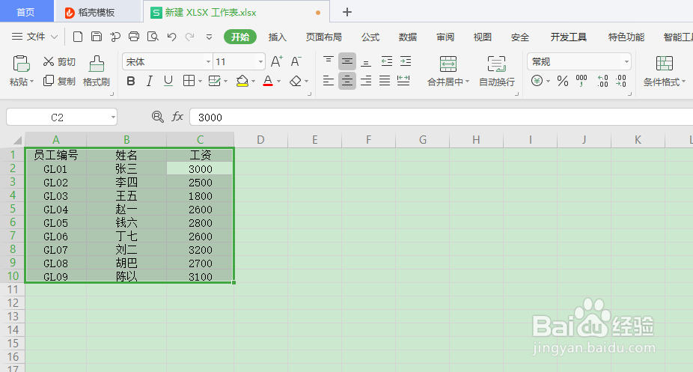Select column D header
This screenshot has width=693, height=372.
coord(260,140)
